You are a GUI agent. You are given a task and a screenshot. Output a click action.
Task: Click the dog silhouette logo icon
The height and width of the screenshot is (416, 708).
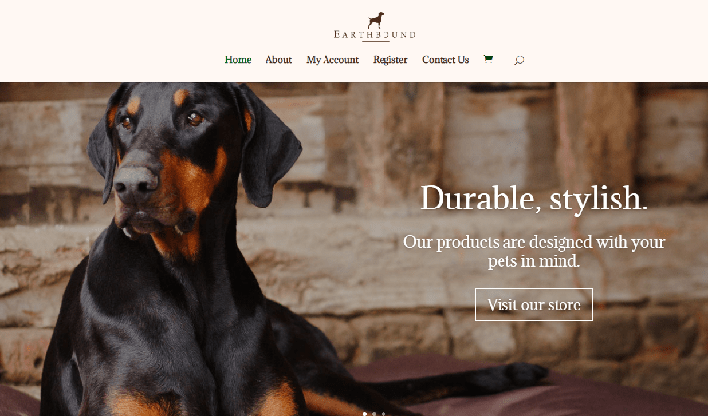[376, 20]
